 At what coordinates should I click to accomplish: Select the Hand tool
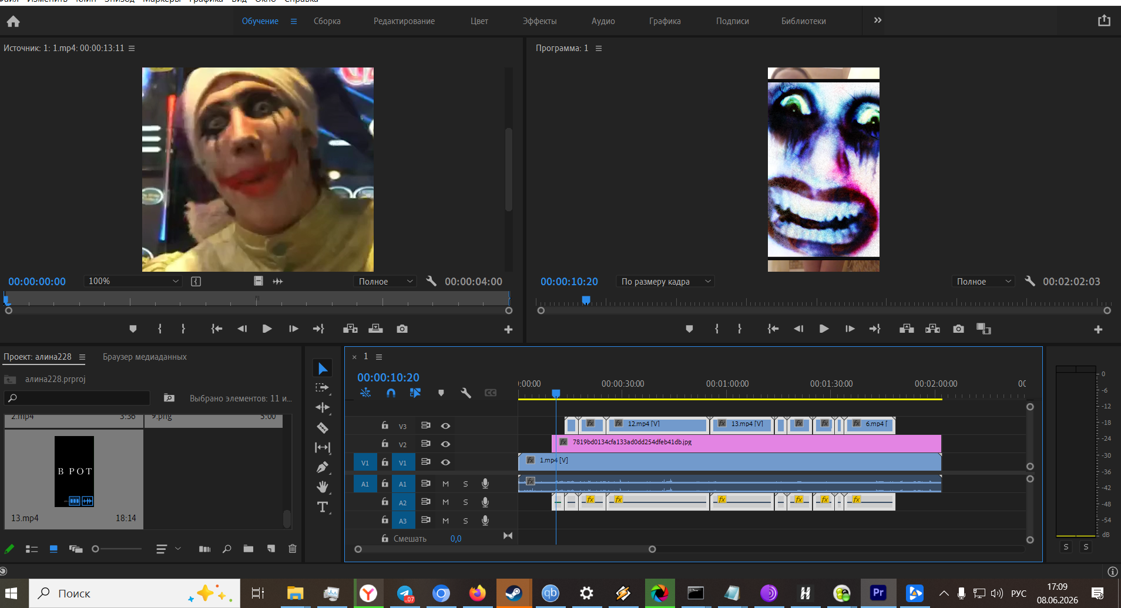323,487
